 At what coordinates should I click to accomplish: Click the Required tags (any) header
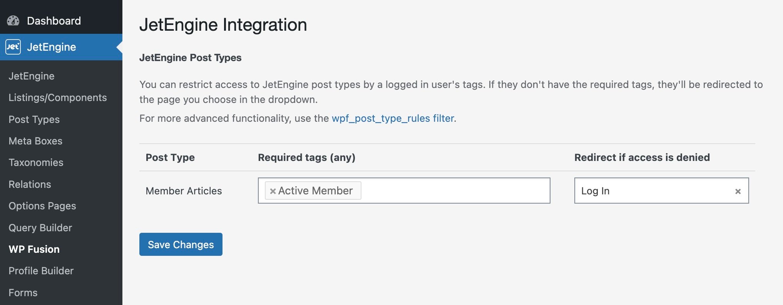[306, 157]
